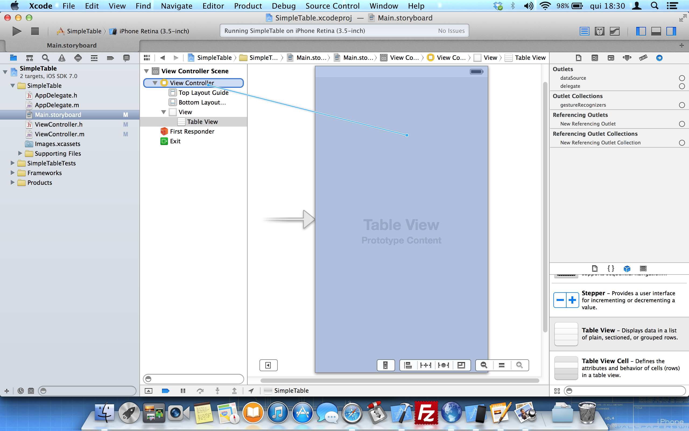Hide the document outline
The image size is (689, 431).
(x=268, y=365)
